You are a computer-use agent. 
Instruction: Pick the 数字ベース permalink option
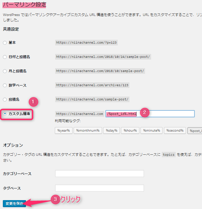5,85
